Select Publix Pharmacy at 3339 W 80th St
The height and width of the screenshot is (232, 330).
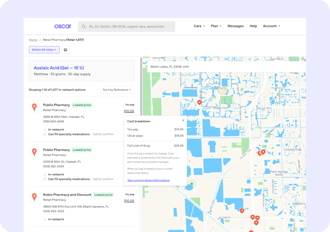pos(56,150)
